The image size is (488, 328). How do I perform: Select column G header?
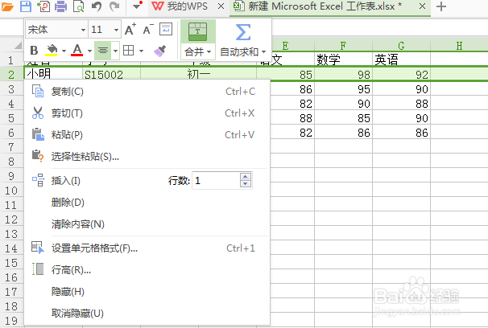point(402,46)
